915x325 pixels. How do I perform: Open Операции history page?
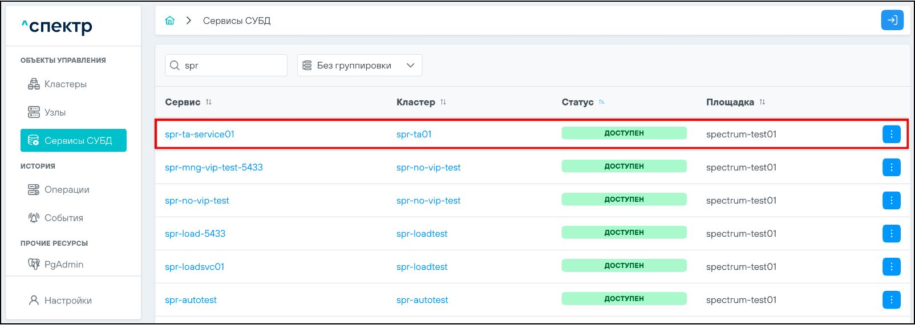[x=66, y=190]
